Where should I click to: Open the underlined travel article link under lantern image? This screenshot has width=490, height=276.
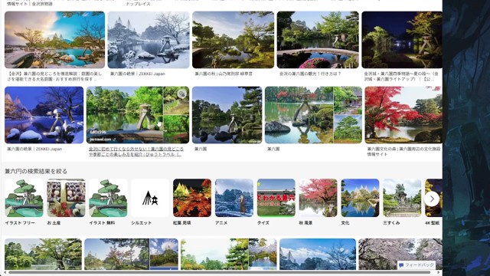136,152
